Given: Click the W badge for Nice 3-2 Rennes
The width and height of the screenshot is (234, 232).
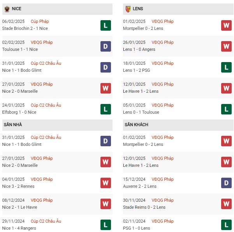Looking at the screenshot, I should [x=106, y=183].
